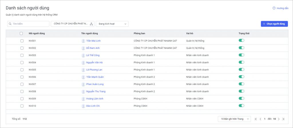The width and height of the screenshot is (293, 128).
Task: Select the checkbox for user NV008
Action: click(x=22, y=92)
